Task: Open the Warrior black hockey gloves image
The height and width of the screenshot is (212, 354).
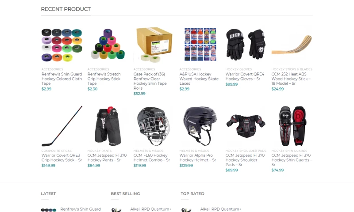Action: tap(246, 45)
